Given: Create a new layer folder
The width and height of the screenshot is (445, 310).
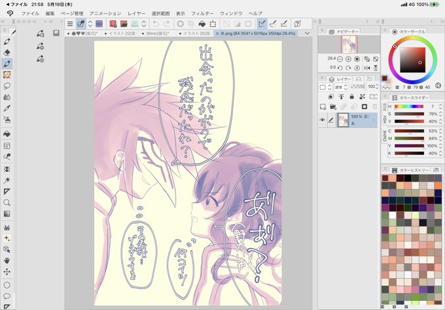Looking at the screenshot, I should (x=333, y=107).
